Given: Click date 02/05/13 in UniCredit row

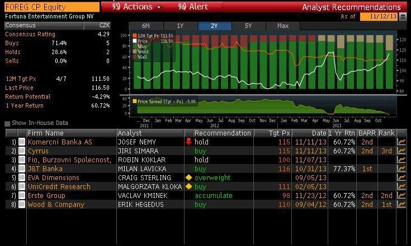Looking at the screenshot, I should [x=310, y=187].
